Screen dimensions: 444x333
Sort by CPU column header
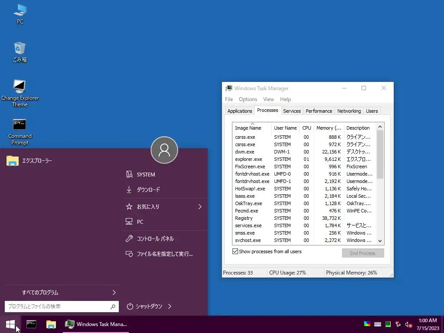[x=307, y=128]
